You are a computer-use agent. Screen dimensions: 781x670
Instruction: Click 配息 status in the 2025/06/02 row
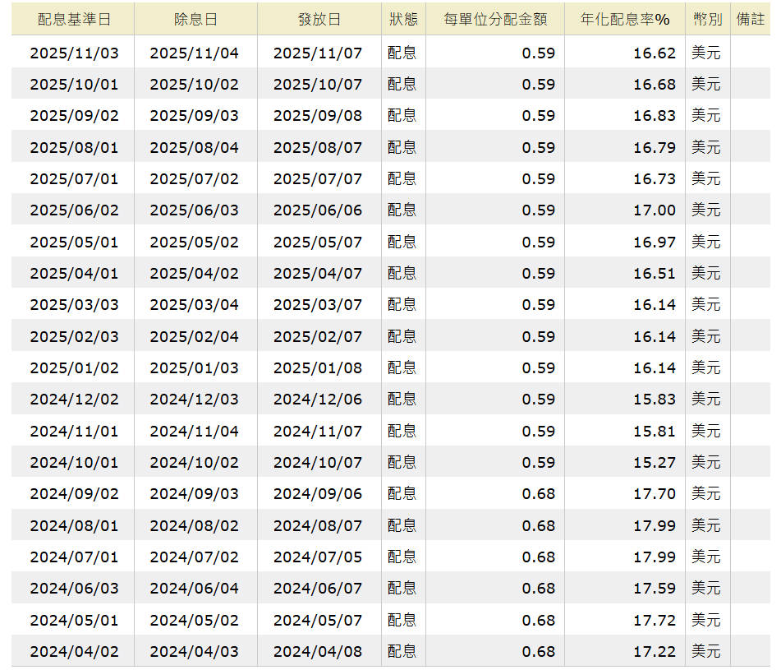coord(402,210)
